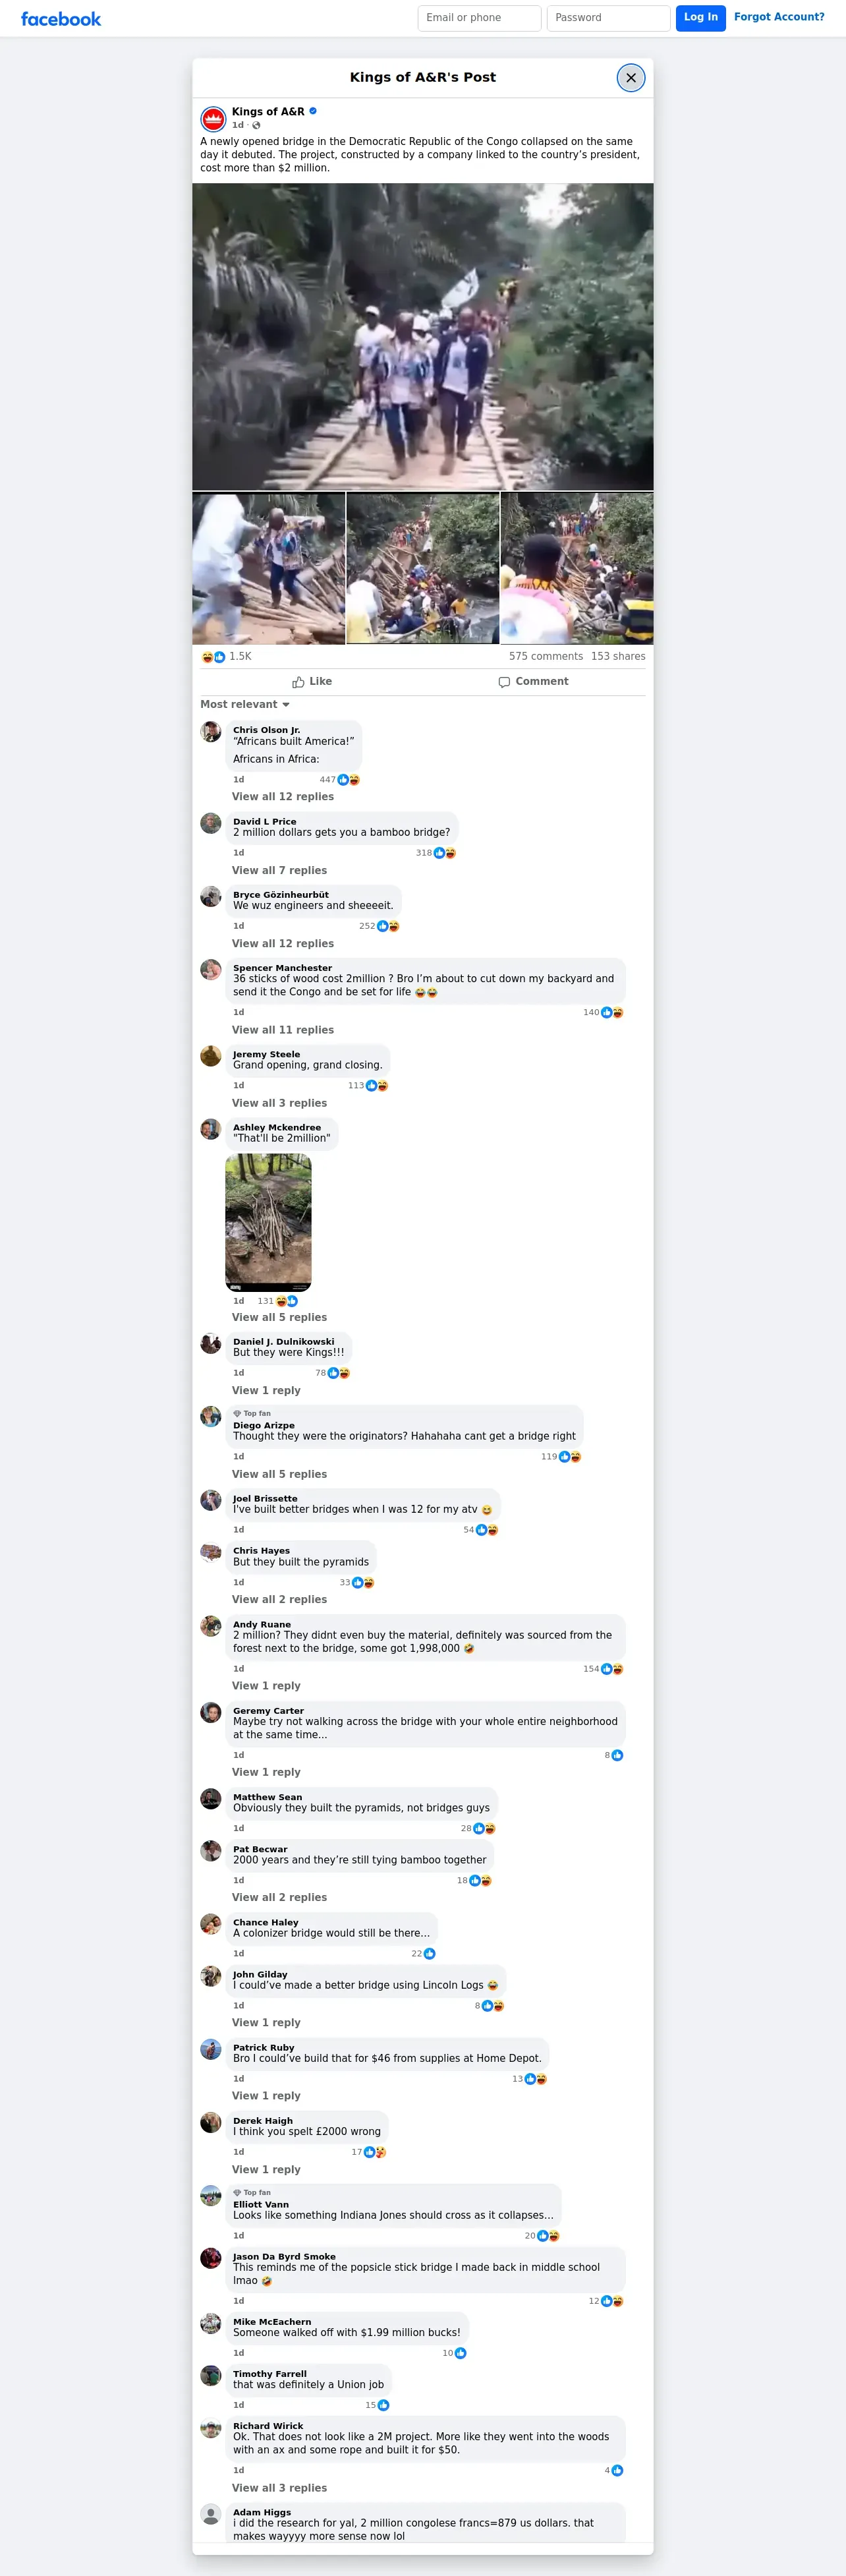Open the 575 comments link
The height and width of the screenshot is (2576, 846).
coord(546,657)
